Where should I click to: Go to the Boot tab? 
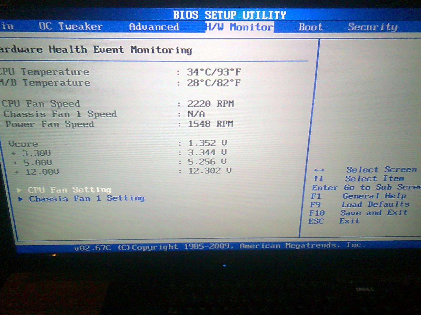tap(310, 27)
